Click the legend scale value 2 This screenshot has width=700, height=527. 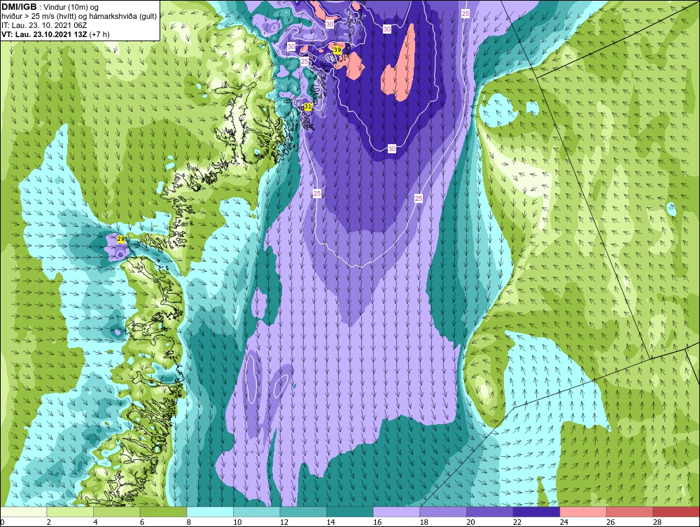[x=49, y=522]
